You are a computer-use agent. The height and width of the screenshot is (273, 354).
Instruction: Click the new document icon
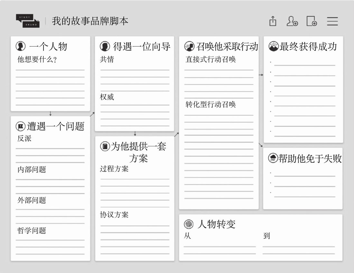pos(312,21)
